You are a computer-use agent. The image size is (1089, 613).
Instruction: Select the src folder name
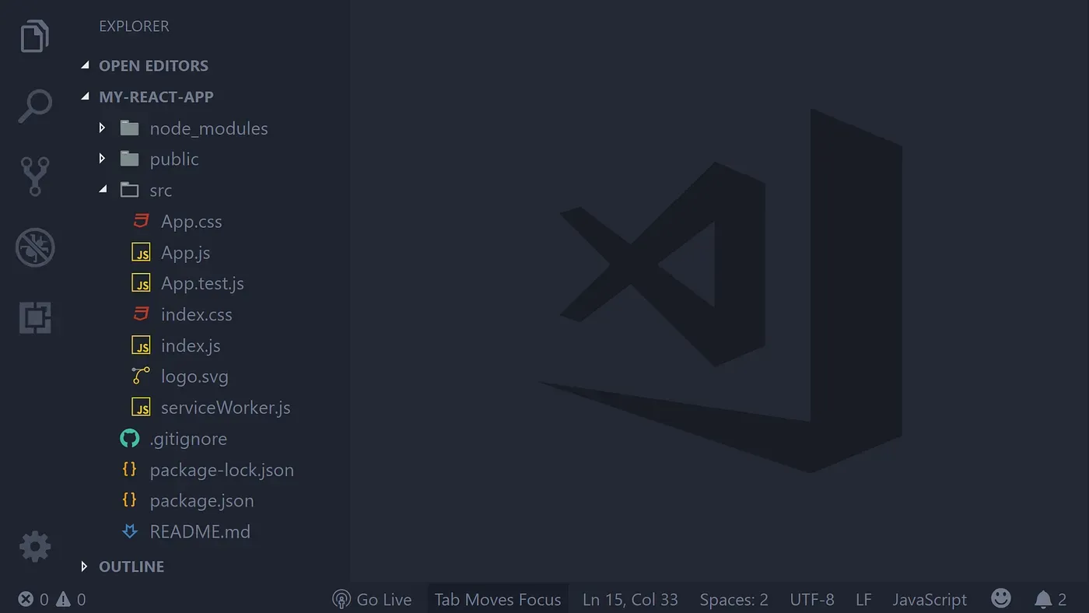click(x=161, y=191)
